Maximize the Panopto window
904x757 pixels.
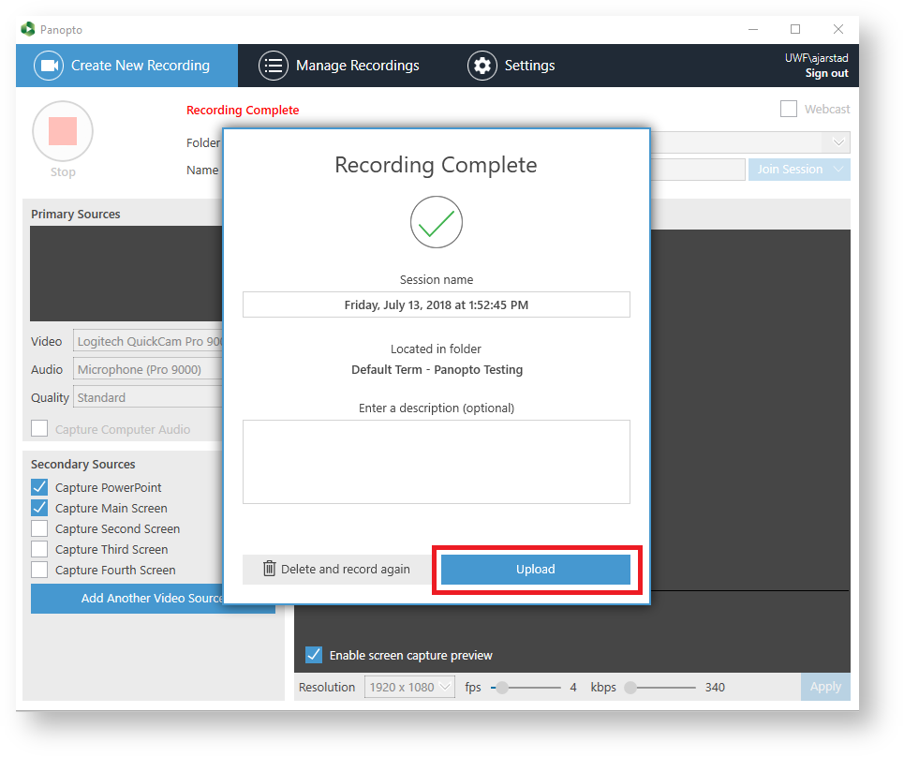tap(795, 29)
